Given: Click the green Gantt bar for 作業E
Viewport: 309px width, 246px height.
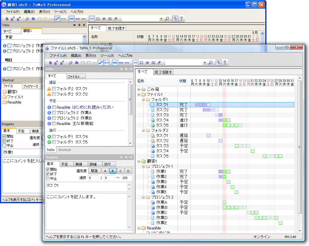Looking at the screenshot, I should tap(280, 223).
